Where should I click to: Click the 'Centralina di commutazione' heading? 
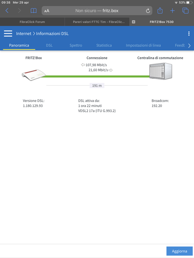click(160, 58)
